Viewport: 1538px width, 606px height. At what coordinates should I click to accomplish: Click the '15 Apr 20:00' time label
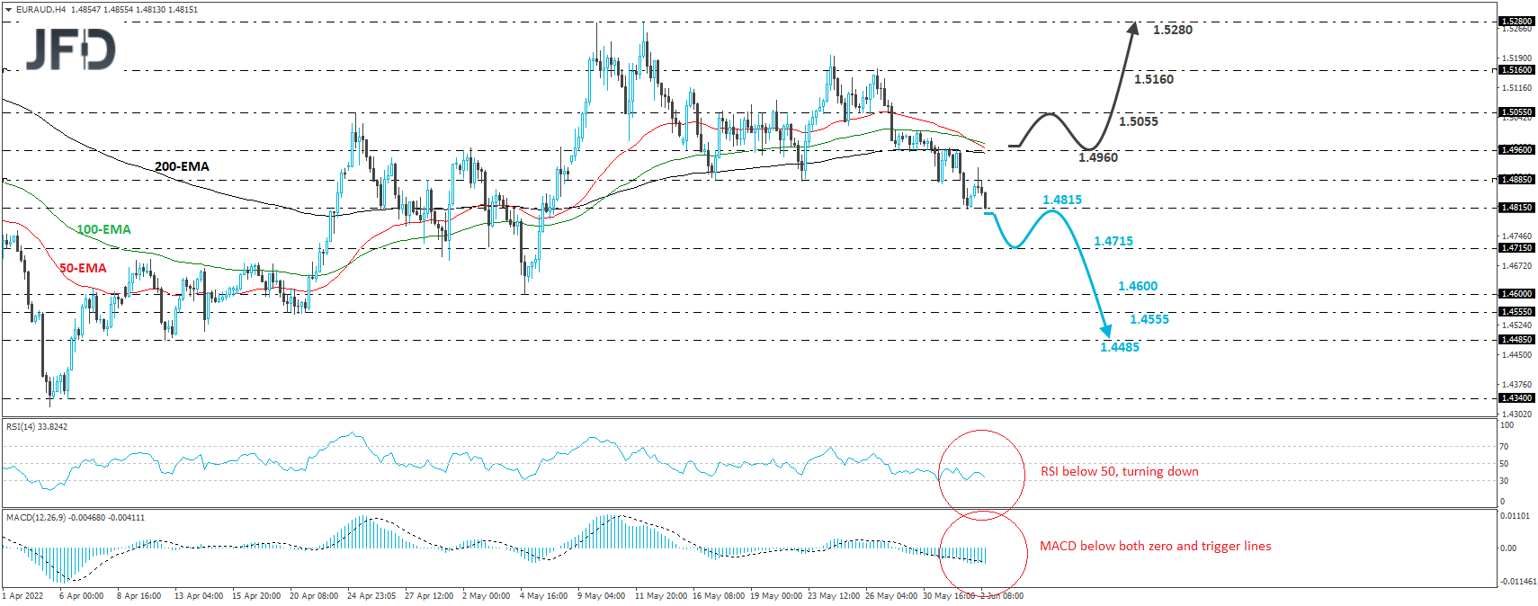point(256,596)
